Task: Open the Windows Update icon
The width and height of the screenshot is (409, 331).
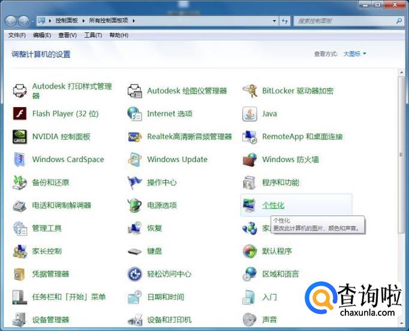Action: point(134,160)
